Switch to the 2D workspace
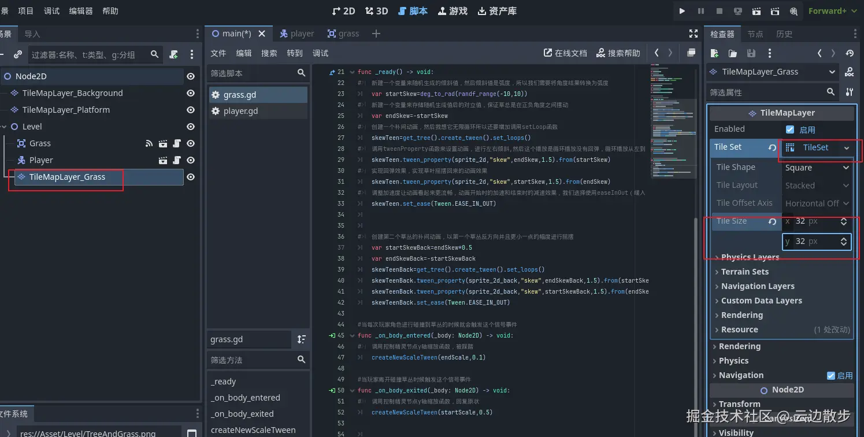This screenshot has height=437, width=864. (x=344, y=11)
